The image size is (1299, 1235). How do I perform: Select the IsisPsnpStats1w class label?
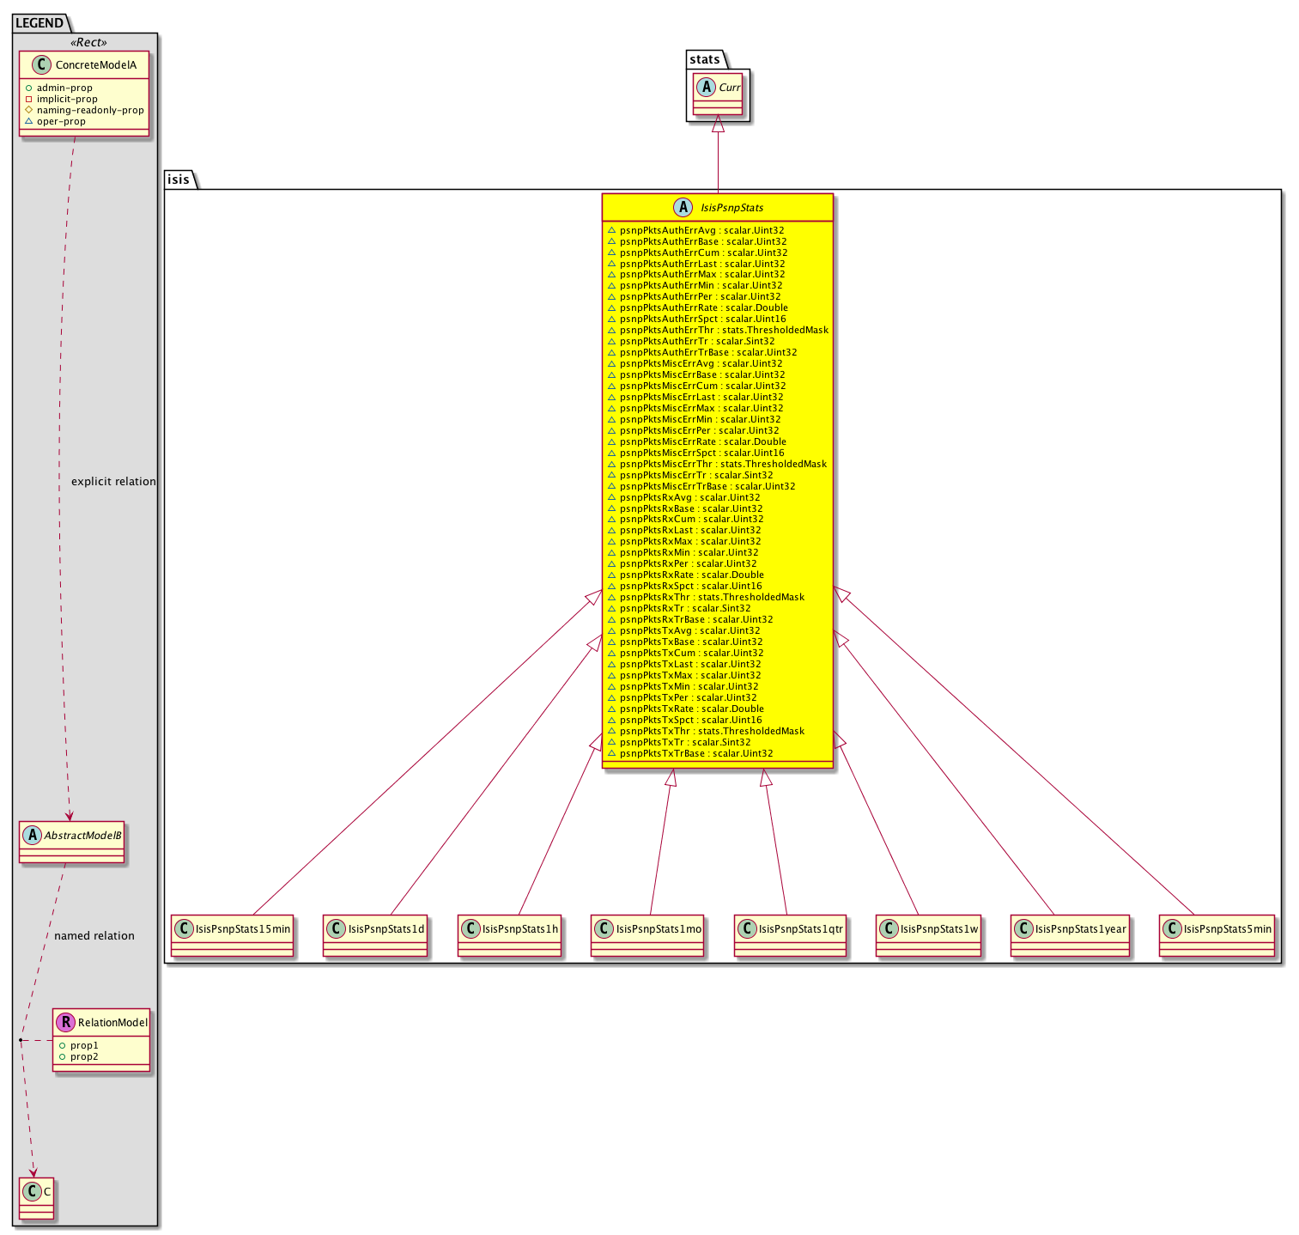coord(938,928)
